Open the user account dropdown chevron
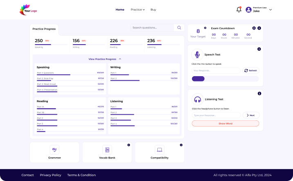Image resolution: width=293 pixels, height=181 pixels. coord(271,9)
